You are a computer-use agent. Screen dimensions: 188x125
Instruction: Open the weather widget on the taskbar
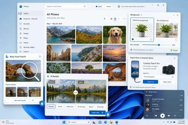point(8,122)
